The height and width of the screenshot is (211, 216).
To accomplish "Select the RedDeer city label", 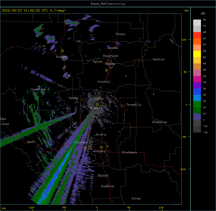I will [110, 64].
